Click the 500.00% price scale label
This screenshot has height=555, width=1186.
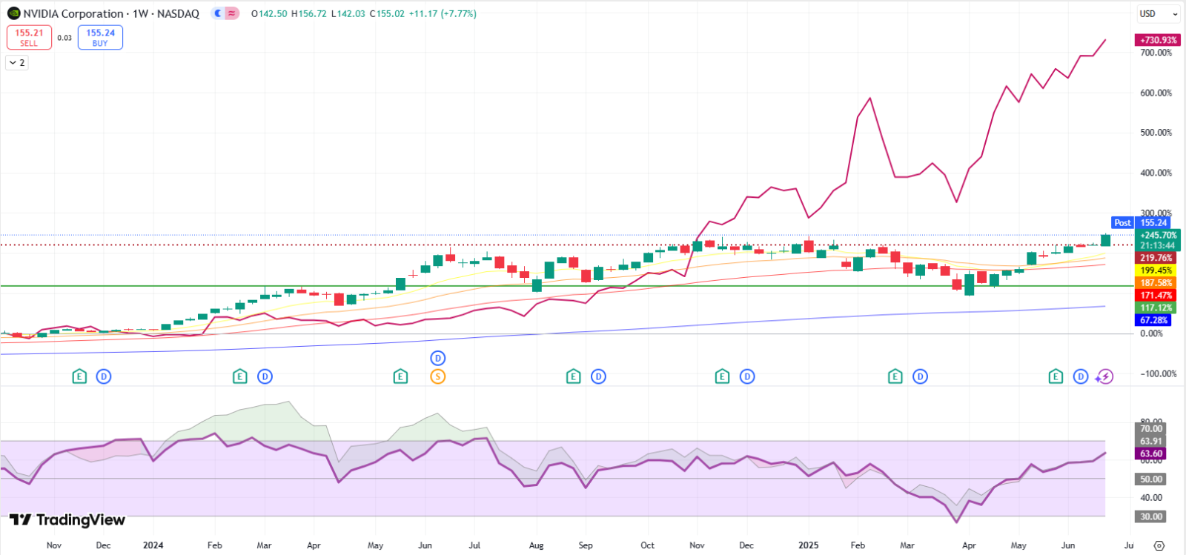1156,133
